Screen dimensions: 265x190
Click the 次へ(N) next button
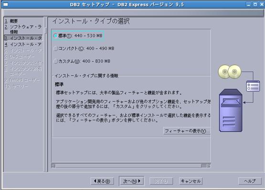(x=131, y=181)
